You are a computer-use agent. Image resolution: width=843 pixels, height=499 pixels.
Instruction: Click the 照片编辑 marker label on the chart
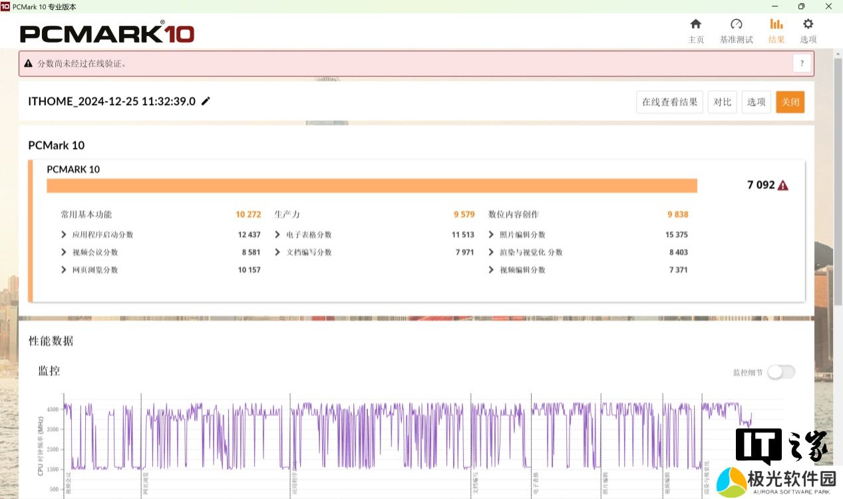(605, 484)
